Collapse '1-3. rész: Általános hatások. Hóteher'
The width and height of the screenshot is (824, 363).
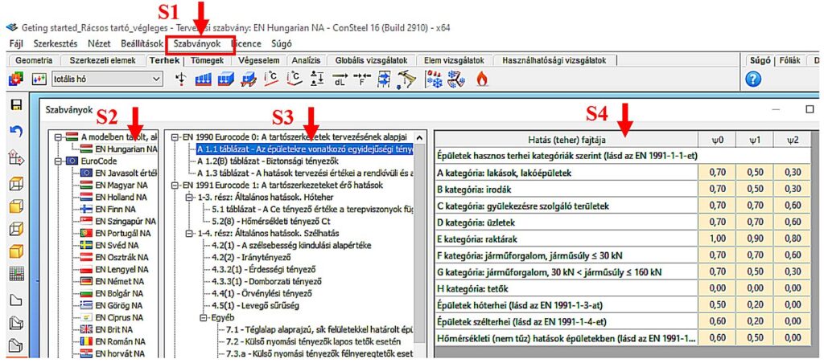(189, 198)
